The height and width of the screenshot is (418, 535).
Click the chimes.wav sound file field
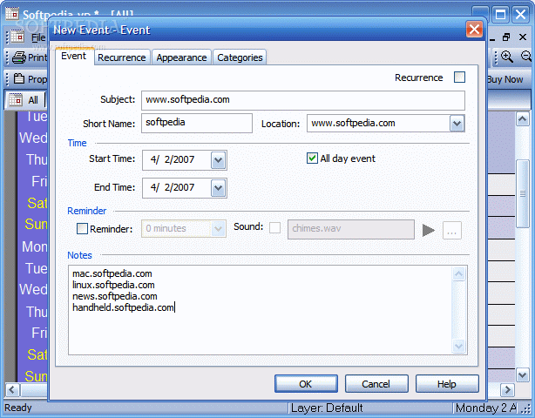point(351,229)
